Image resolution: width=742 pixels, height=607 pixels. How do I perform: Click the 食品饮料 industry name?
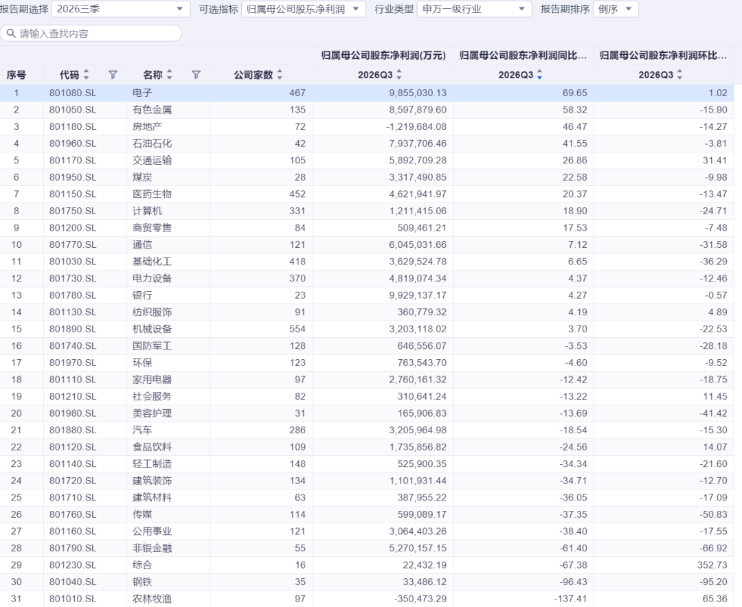point(153,447)
